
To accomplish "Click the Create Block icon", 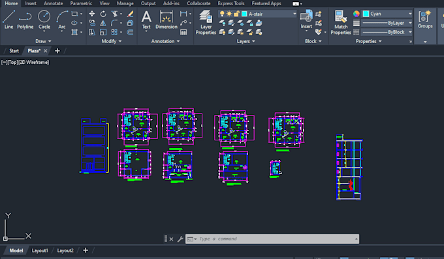I will (319, 14).
